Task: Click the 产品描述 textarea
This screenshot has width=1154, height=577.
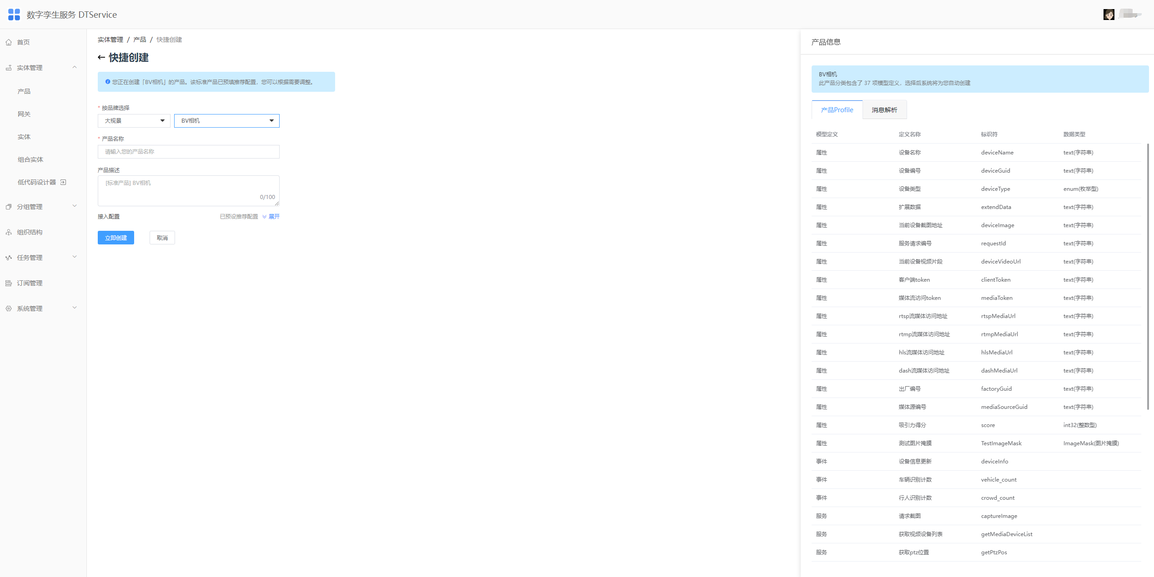Action: pyautogui.click(x=189, y=191)
